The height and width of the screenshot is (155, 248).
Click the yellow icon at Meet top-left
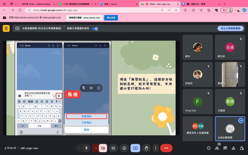point(6,29)
